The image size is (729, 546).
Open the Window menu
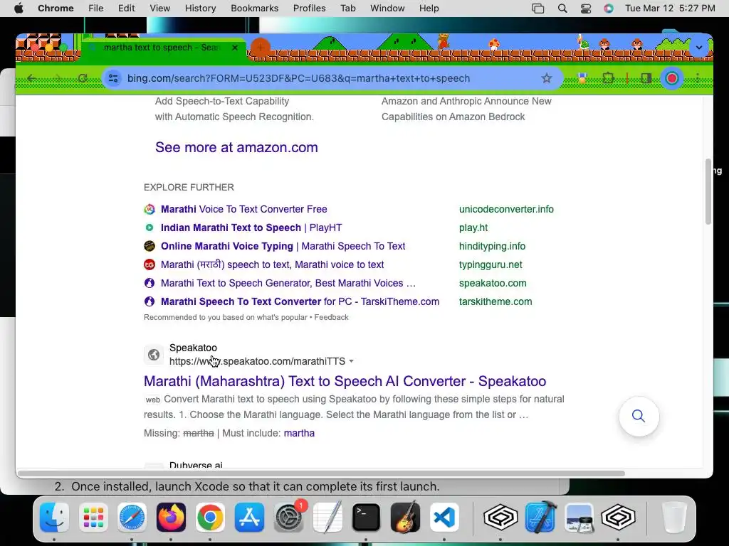pyautogui.click(x=387, y=9)
